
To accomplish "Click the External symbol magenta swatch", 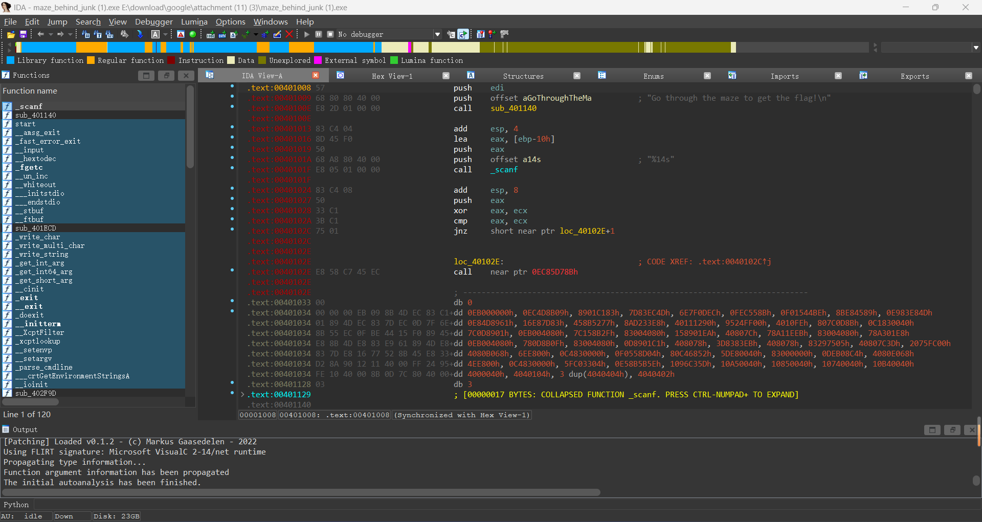I will pyautogui.click(x=318, y=60).
